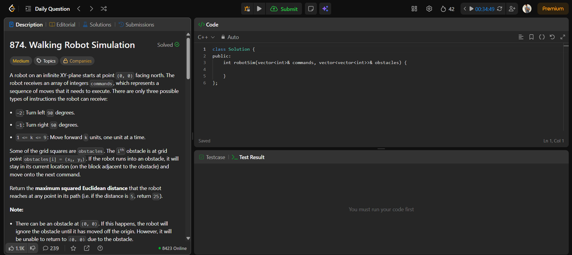Image resolution: width=572 pixels, height=255 pixels.
Task: Dislike the problem thumbs down
Action: [32, 248]
